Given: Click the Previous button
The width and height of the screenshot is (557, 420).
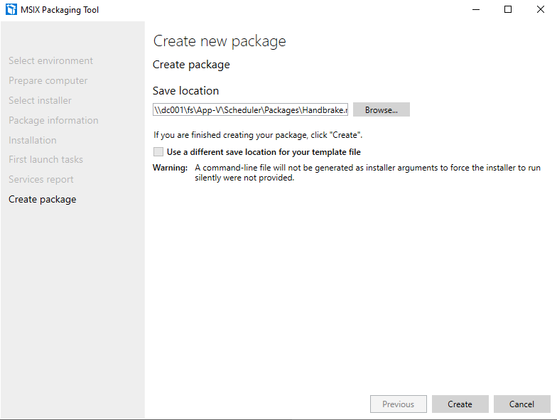Looking at the screenshot, I should tap(398, 404).
